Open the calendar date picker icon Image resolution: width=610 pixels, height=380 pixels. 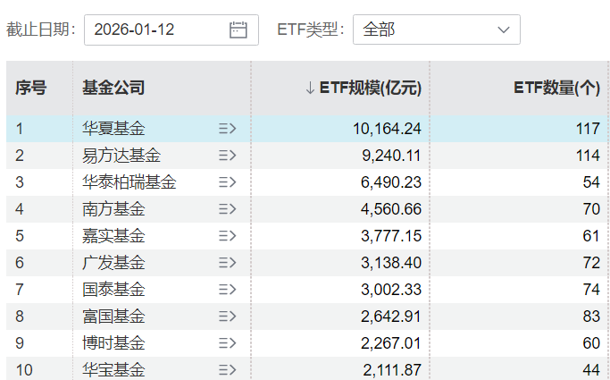[238, 30]
